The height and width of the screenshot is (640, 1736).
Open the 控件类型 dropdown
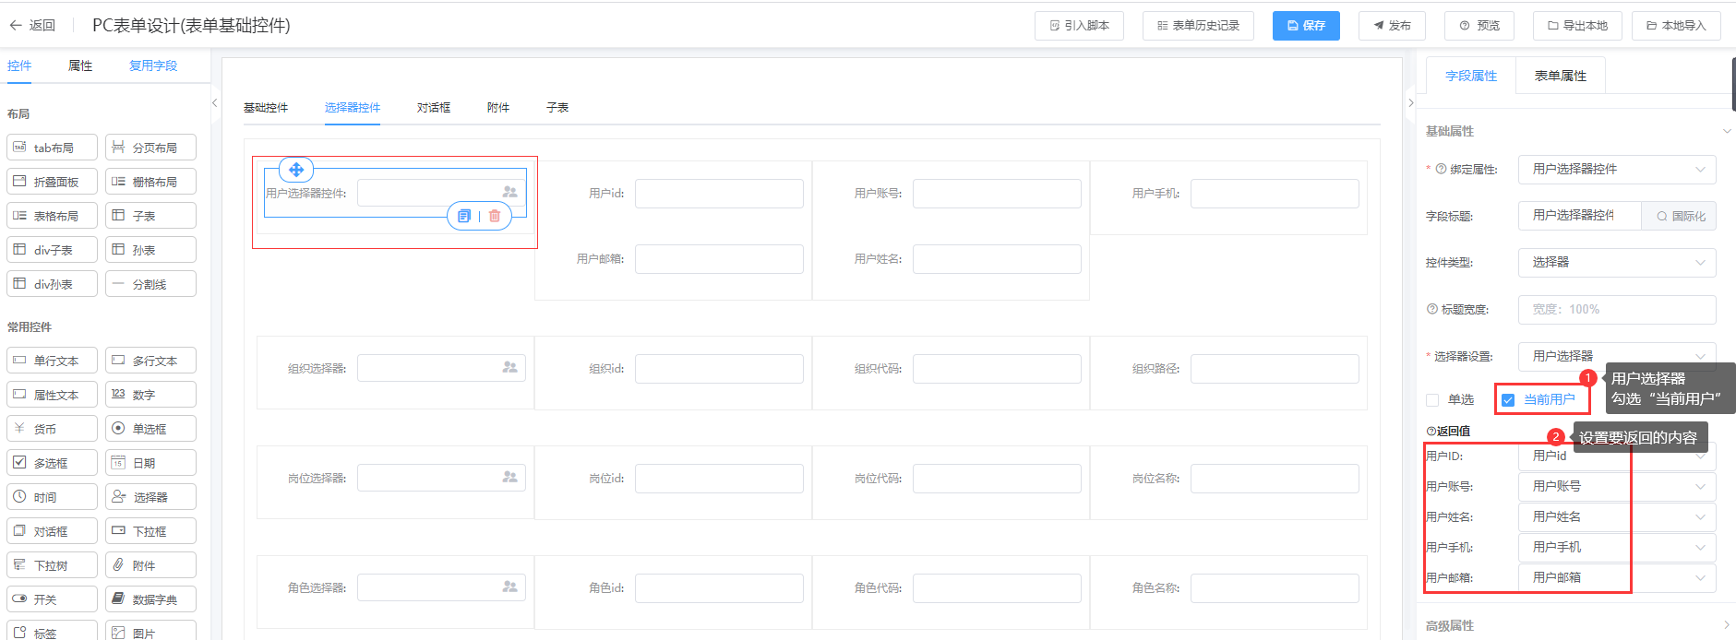(x=1616, y=263)
